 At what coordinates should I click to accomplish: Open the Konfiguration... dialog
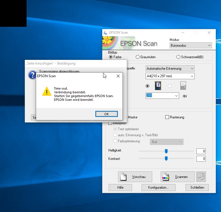pos(158,188)
